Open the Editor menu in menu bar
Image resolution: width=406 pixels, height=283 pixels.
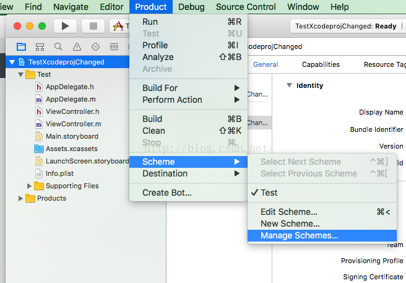click(111, 7)
